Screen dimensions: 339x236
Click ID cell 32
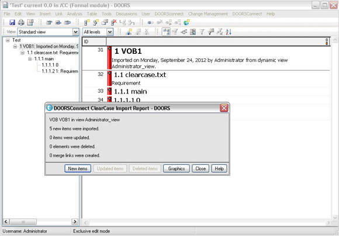[x=101, y=74]
